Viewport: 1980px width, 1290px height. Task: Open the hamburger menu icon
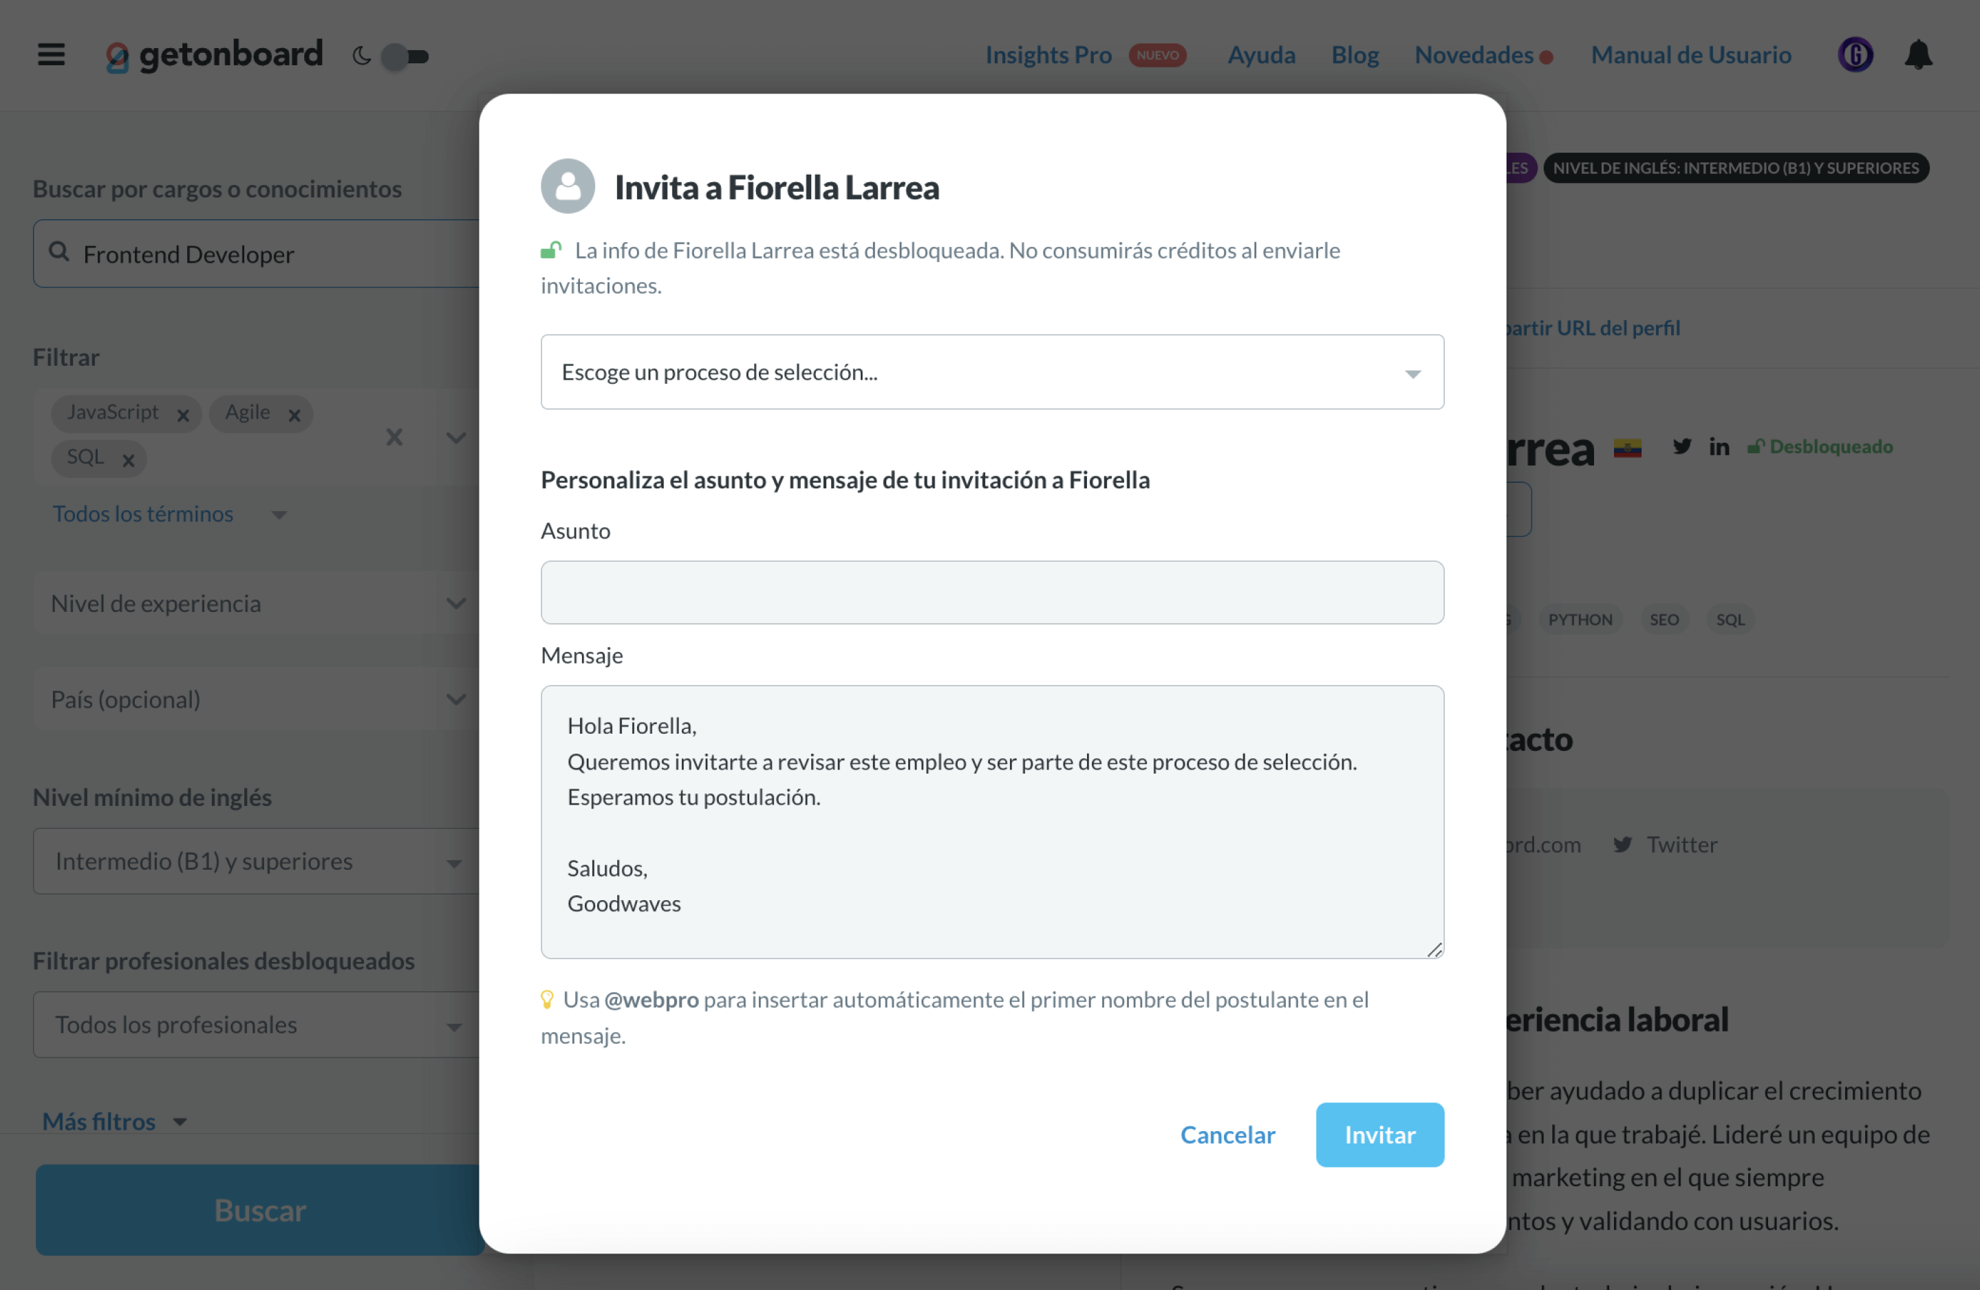(51, 55)
